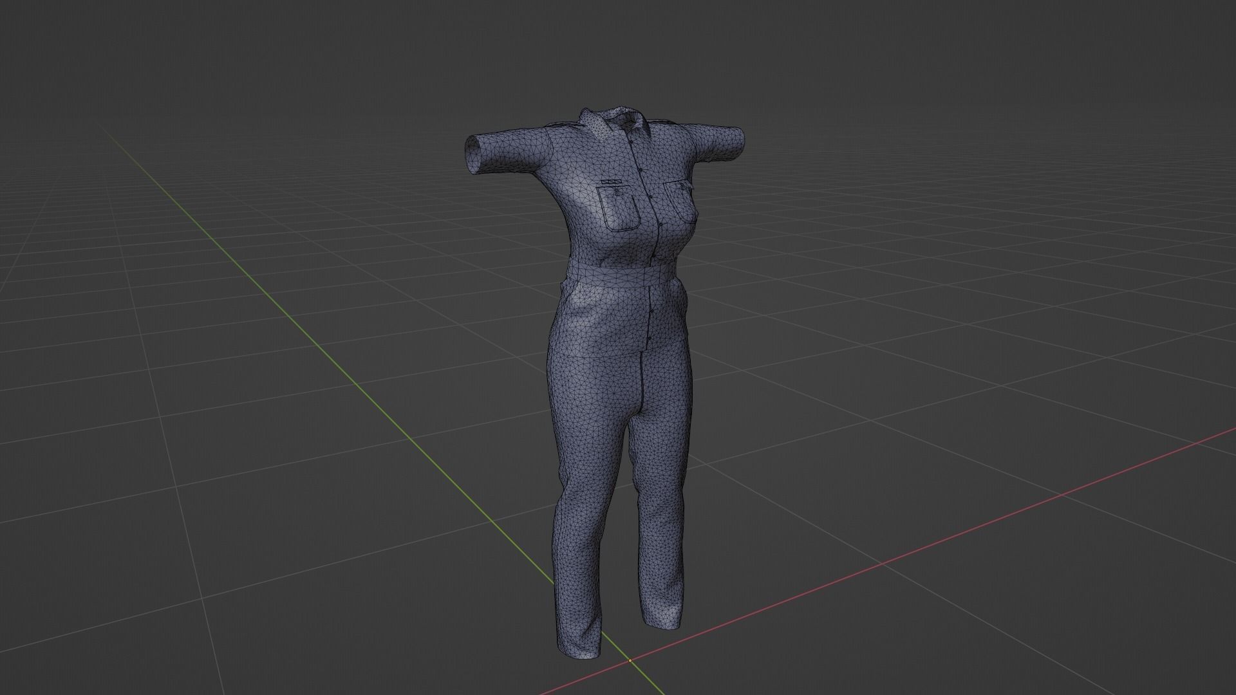1236x695 pixels.
Task: Click the chest pocket with the stitched patch
Action: click(x=617, y=207)
